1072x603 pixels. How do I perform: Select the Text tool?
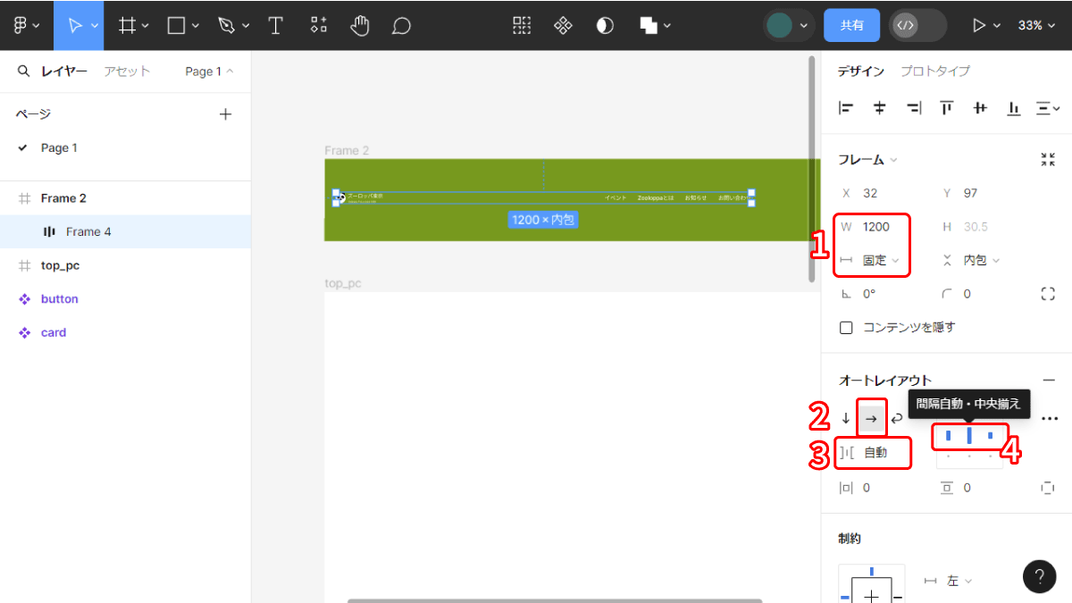(276, 25)
